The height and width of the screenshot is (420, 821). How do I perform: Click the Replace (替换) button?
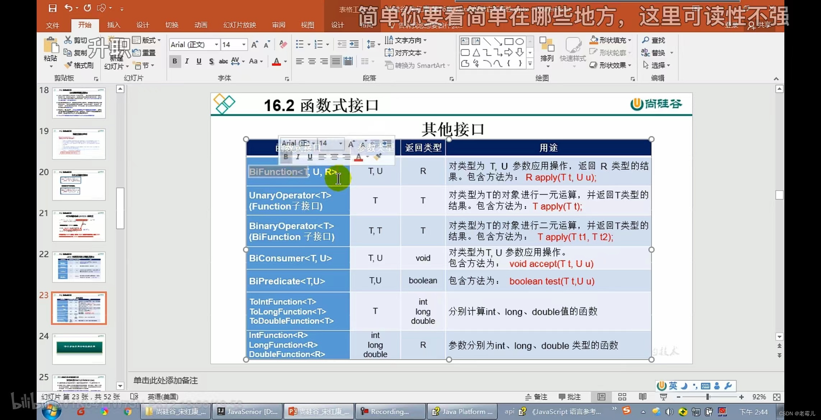[653, 53]
